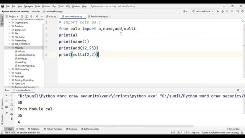Expand all in Project panel
This screenshot has width=245, height=138.
26,16
